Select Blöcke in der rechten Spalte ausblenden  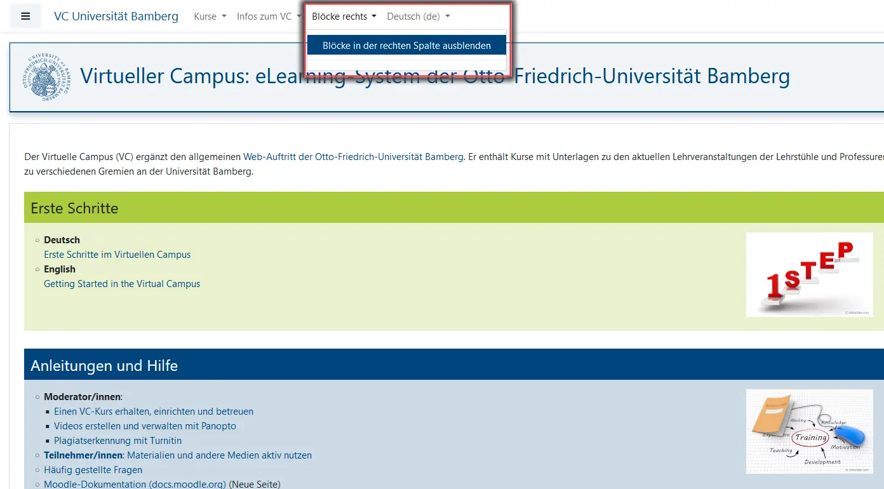pos(406,46)
